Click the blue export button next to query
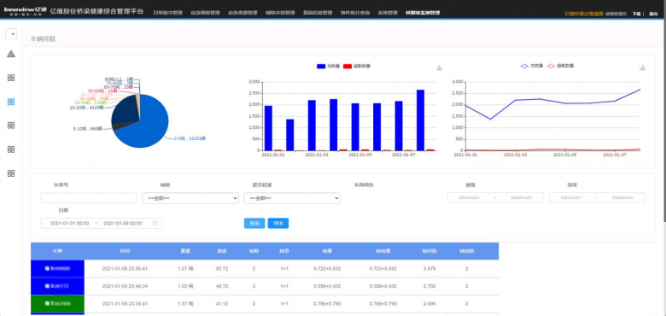666x316 pixels. pyautogui.click(x=278, y=223)
